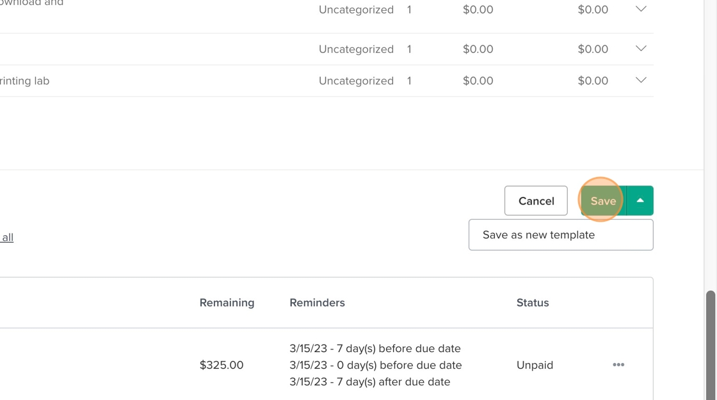This screenshot has height=400, width=717.
Task: Select the 0 day(s) before due date reminder
Action: (375, 365)
